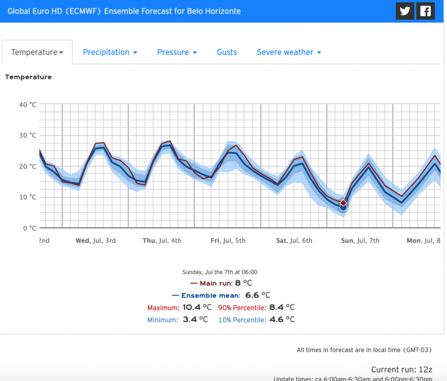The image size is (447, 381).
Task: Click the Twitter share icon
Action: tap(405, 11)
